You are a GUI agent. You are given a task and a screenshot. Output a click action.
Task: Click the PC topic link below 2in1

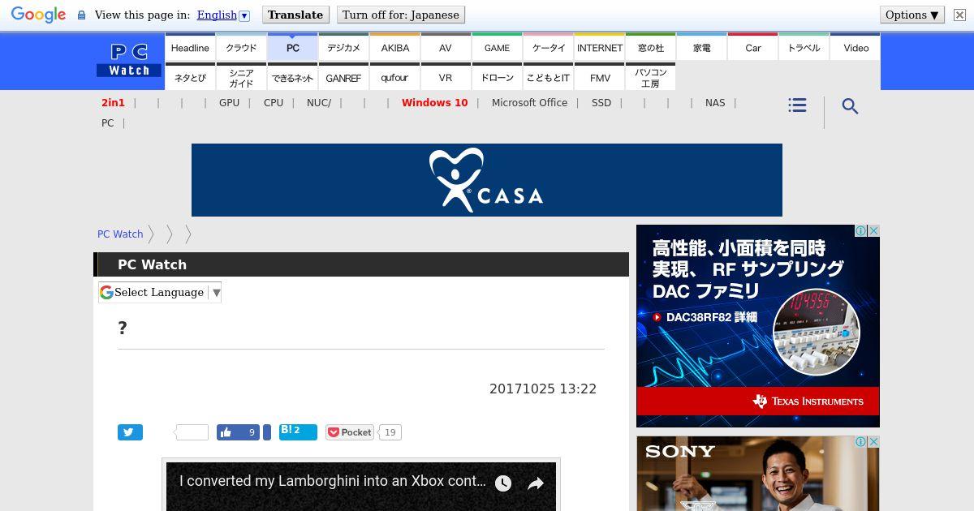tap(107, 123)
